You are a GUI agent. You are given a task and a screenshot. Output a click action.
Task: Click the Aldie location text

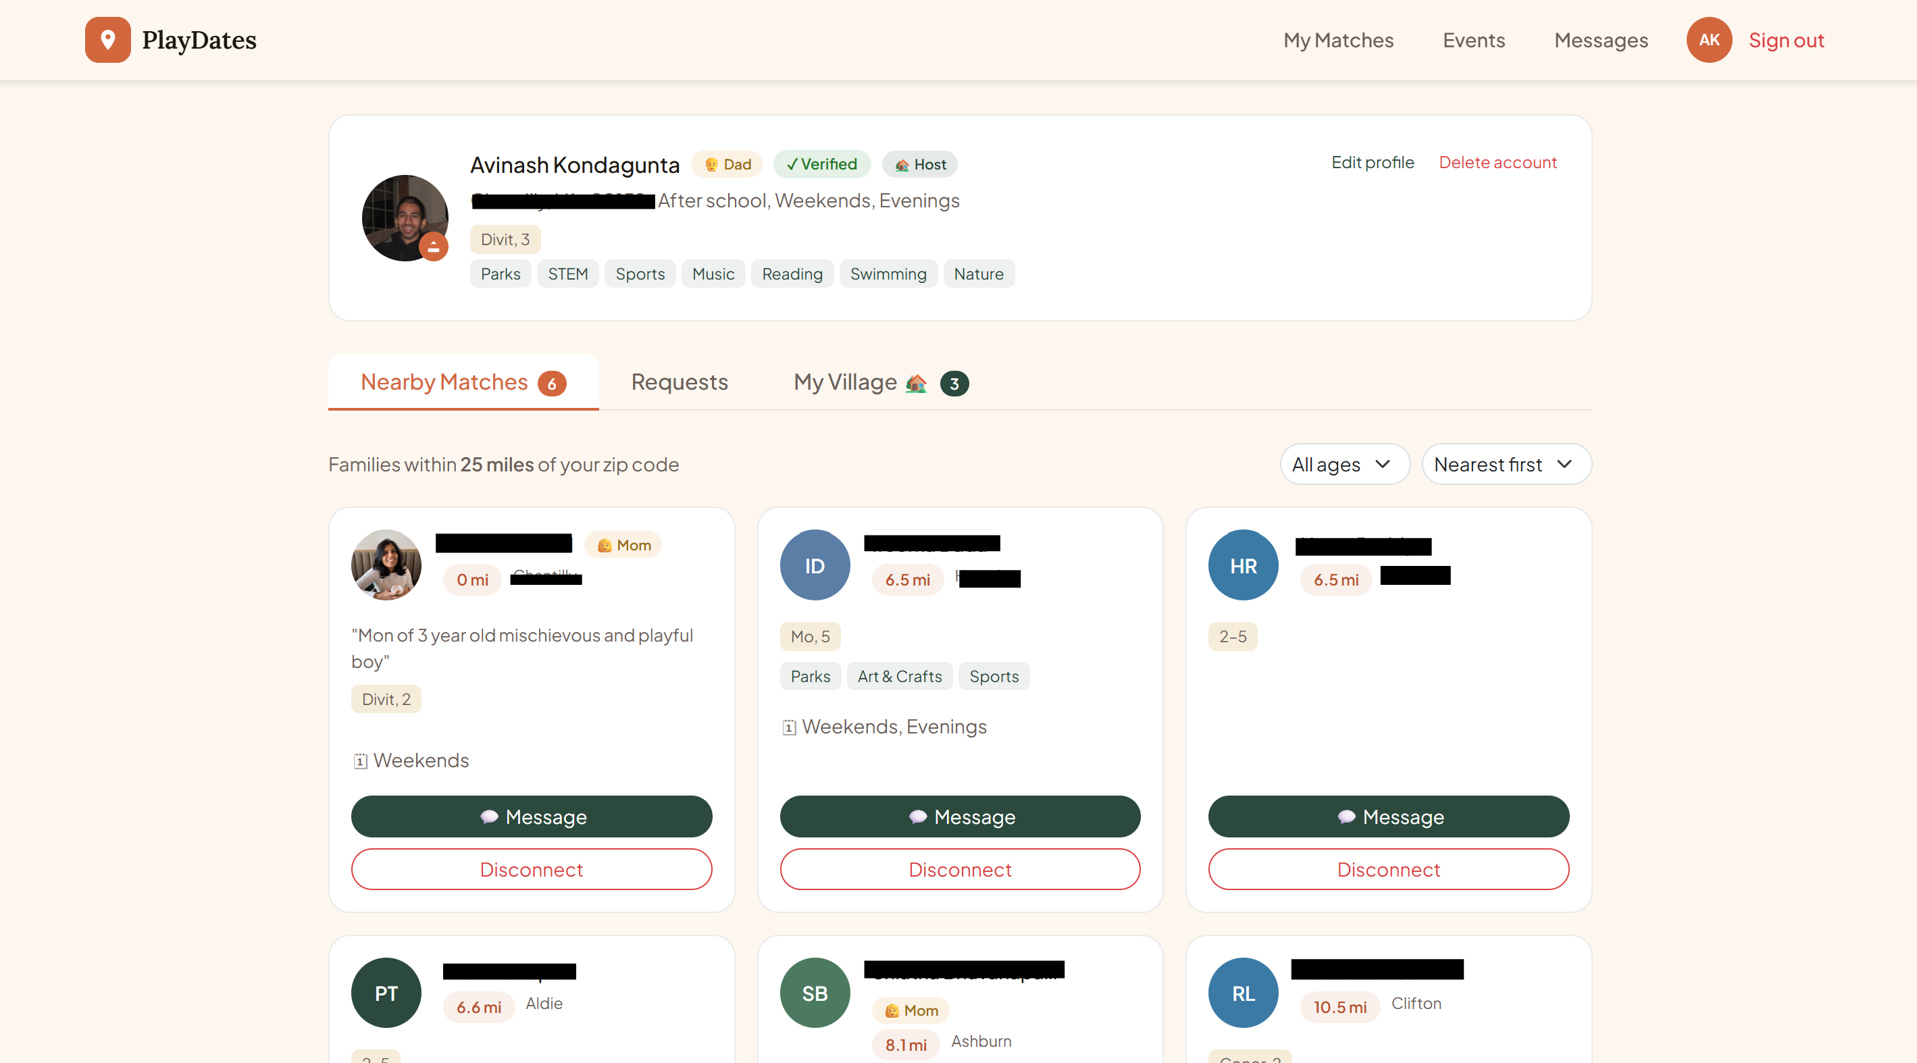point(544,1004)
